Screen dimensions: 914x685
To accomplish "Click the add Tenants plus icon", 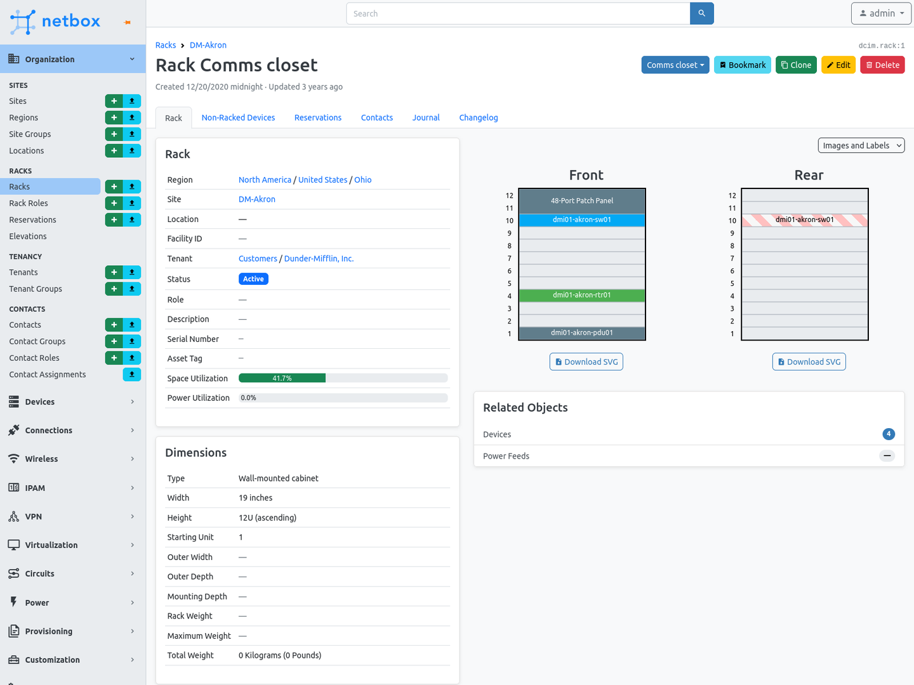I will click(114, 272).
